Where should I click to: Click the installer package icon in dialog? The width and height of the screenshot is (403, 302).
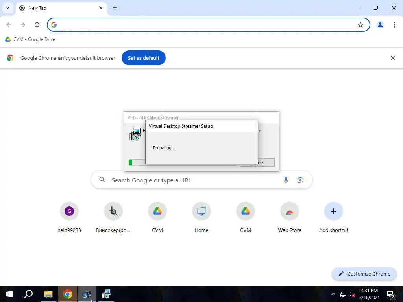tap(135, 134)
